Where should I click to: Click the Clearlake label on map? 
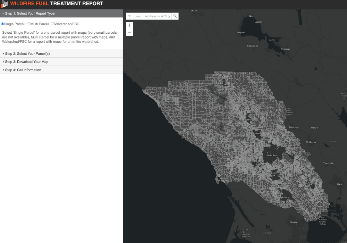[x=285, y=49]
